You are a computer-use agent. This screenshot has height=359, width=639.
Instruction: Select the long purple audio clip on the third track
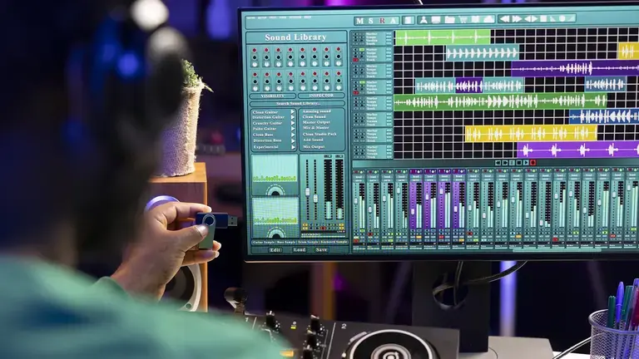click(x=575, y=68)
